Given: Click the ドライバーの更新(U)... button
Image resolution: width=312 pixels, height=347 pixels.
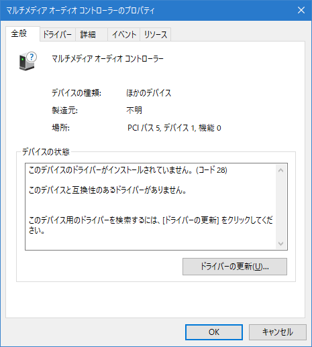Looking at the screenshot, I should coord(235,267).
